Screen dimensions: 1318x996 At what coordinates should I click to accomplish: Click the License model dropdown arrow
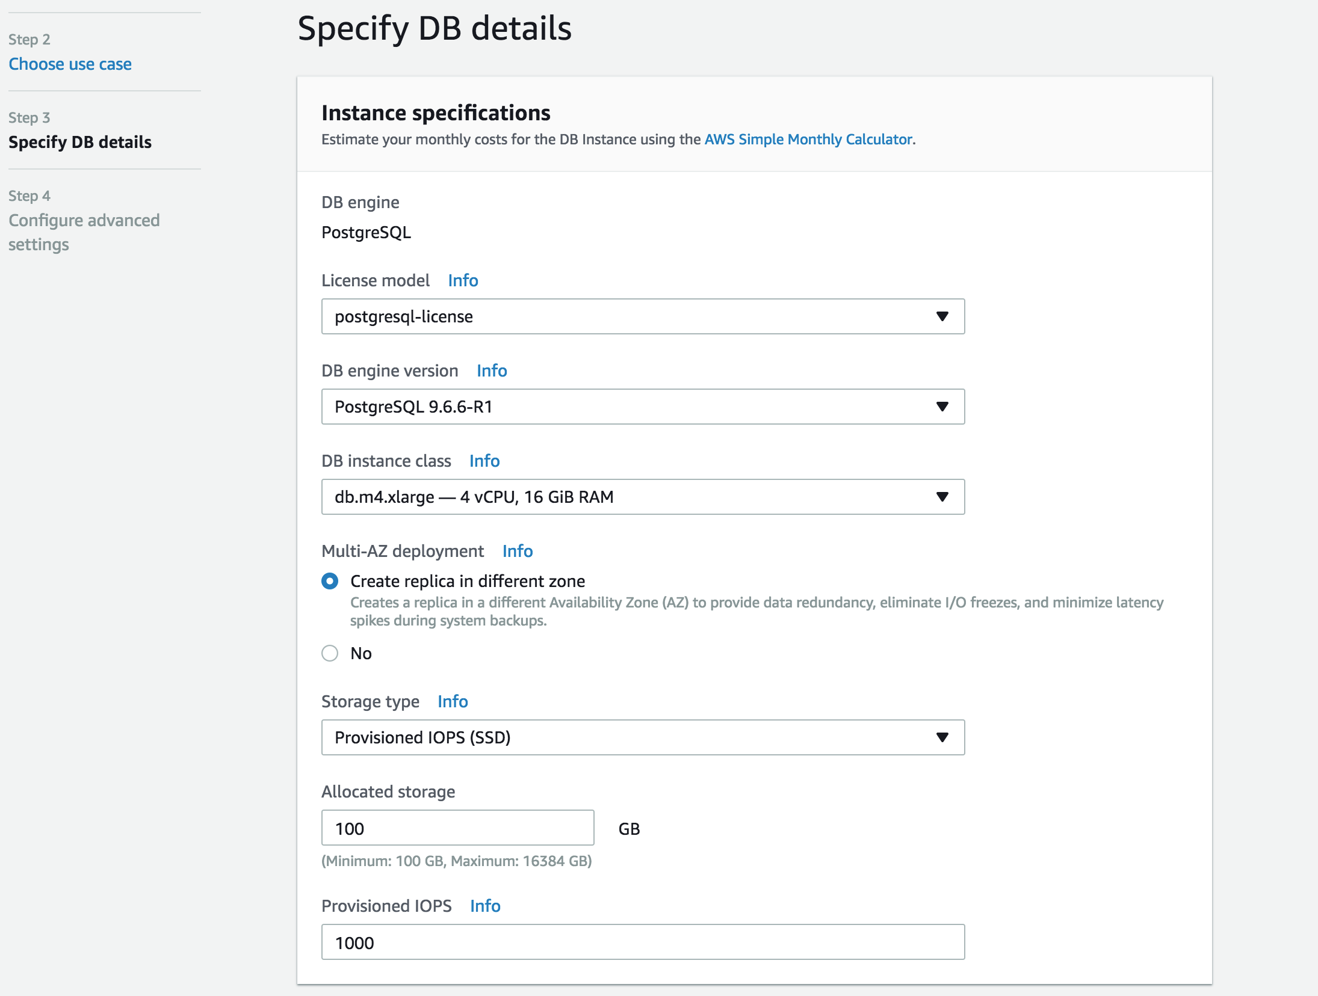coord(942,316)
